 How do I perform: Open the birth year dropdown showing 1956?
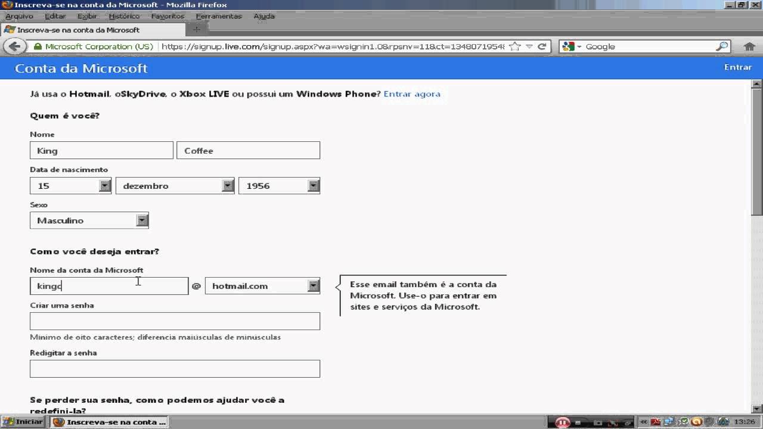point(279,186)
